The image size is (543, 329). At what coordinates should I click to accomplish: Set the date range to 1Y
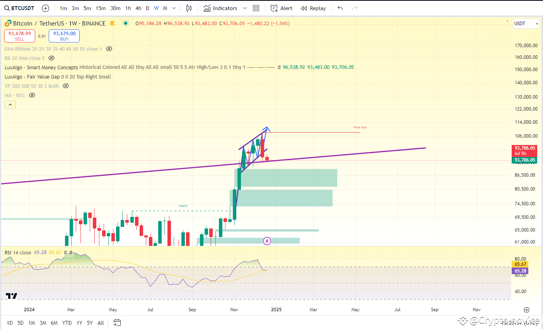coord(79,323)
